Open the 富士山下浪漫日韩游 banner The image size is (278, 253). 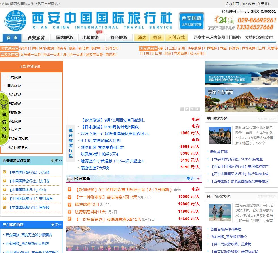[134, 239]
